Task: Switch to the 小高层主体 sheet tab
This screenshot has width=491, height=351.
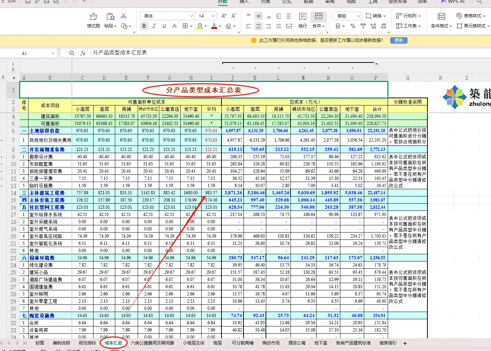Action: point(194,343)
